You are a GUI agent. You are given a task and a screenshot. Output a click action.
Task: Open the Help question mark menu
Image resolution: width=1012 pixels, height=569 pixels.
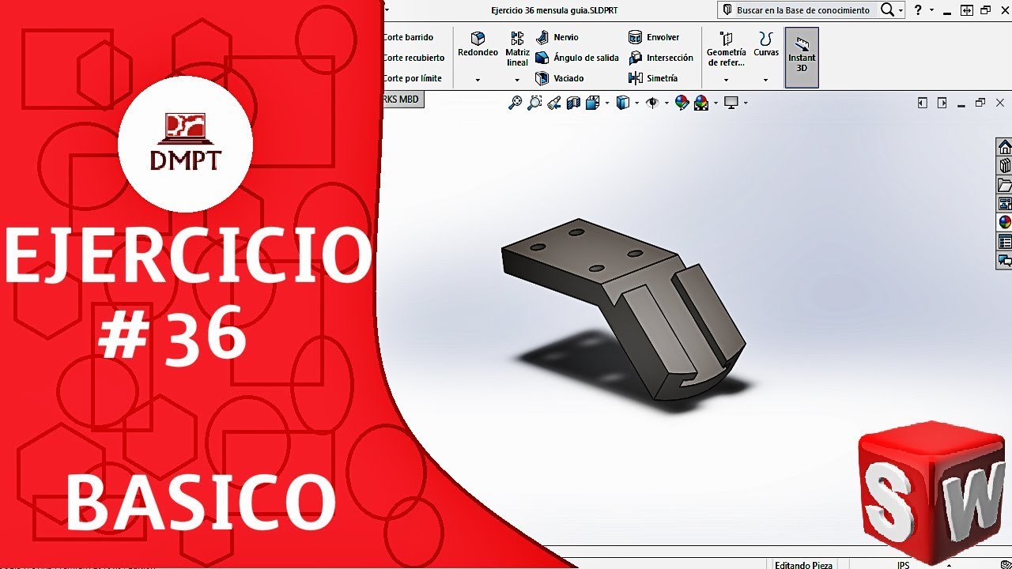click(x=918, y=10)
